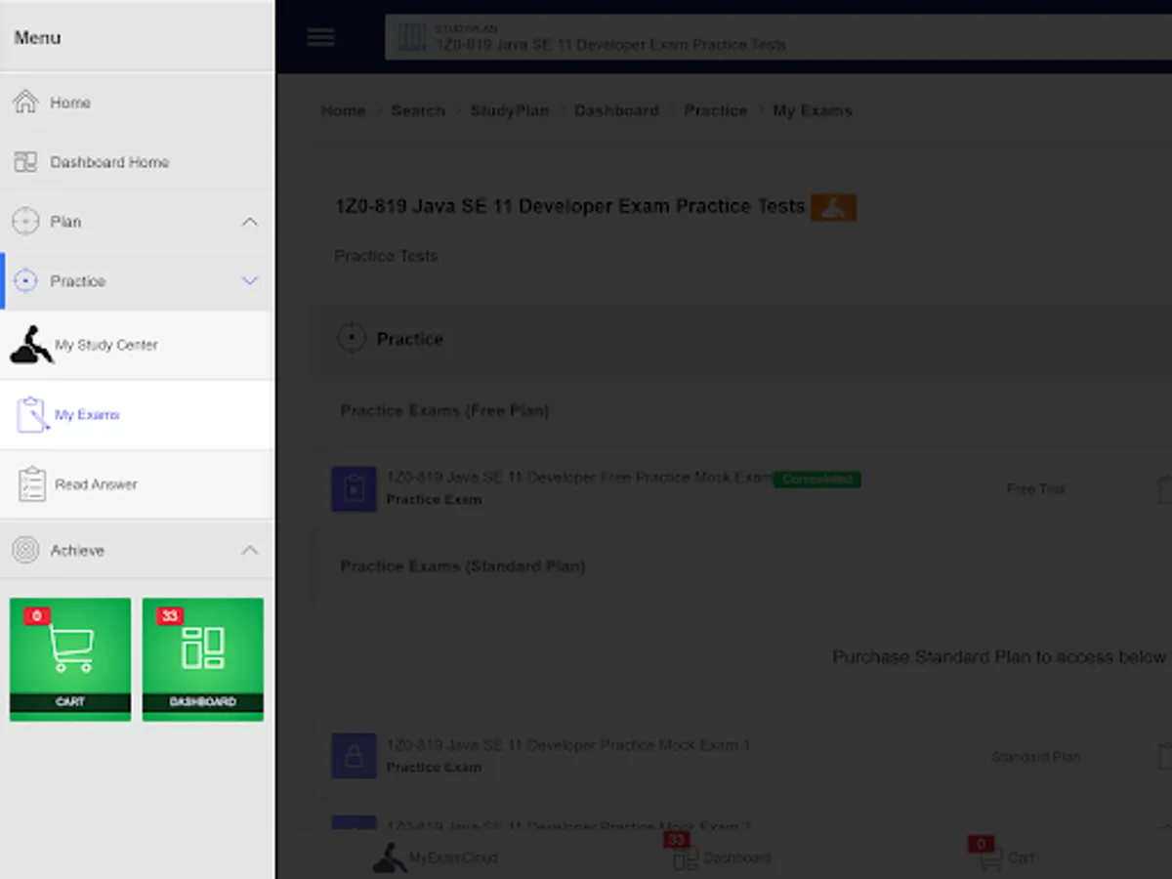Click the green Completed badge
The height and width of the screenshot is (879, 1172).
point(817,480)
